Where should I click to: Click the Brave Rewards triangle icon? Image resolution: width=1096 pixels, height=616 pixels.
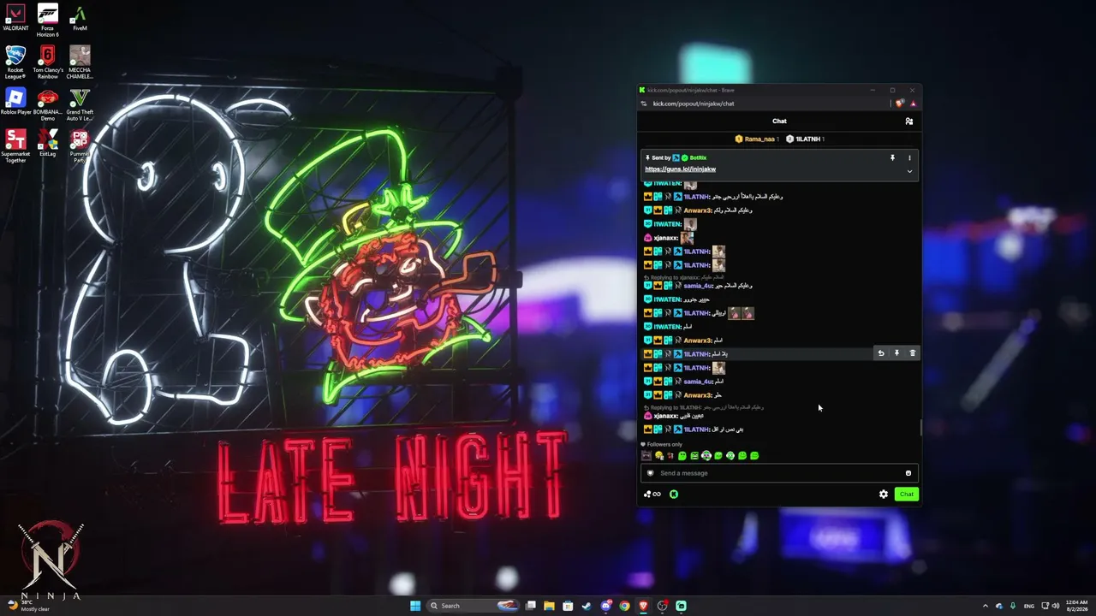913,104
